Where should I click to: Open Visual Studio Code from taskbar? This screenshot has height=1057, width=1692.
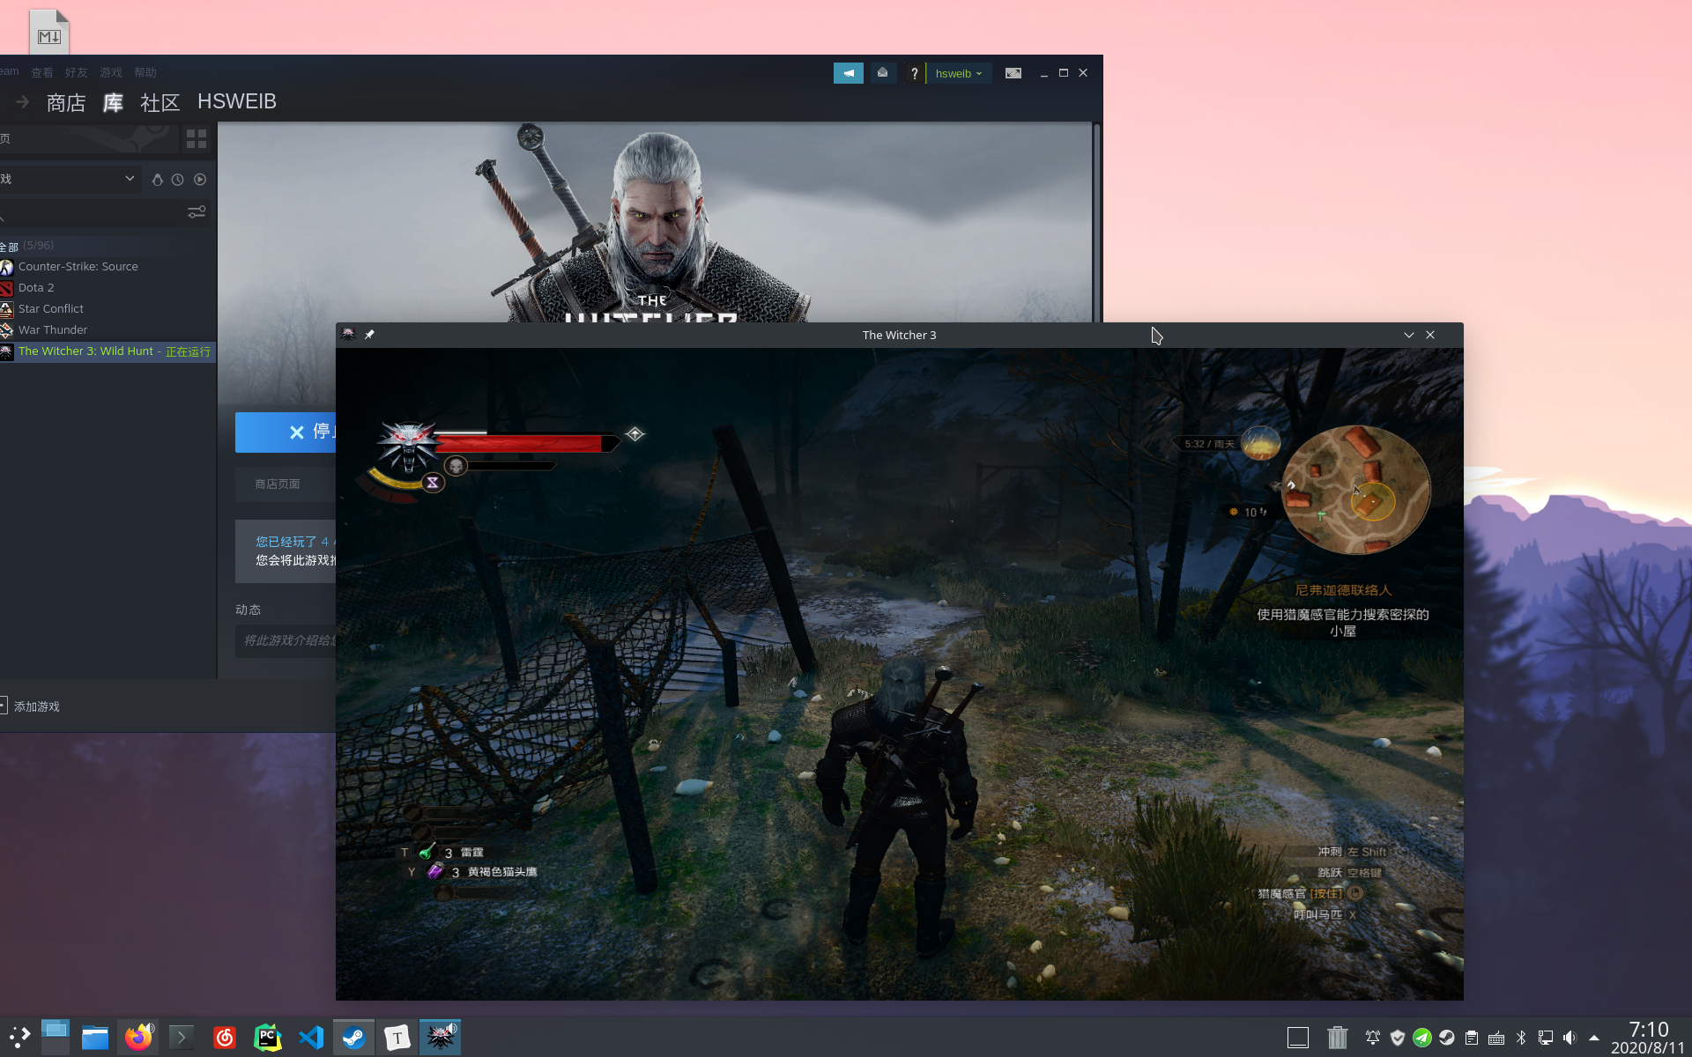tap(311, 1037)
